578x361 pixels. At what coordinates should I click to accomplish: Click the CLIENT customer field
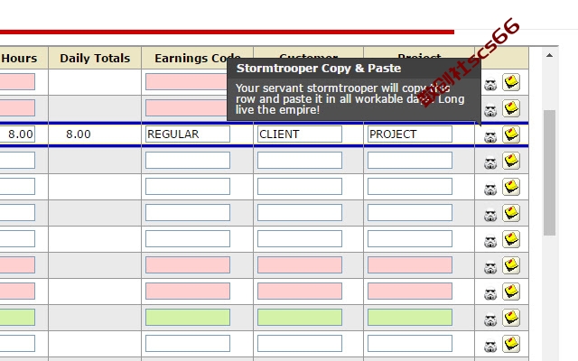click(300, 134)
